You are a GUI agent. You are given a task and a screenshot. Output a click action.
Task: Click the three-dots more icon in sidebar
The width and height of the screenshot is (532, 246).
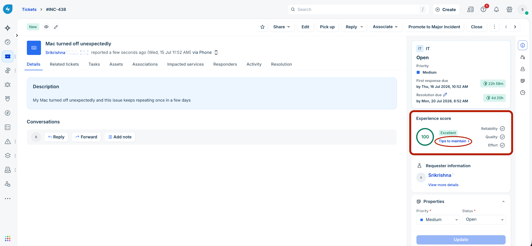pyautogui.click(x=8, y=199)
